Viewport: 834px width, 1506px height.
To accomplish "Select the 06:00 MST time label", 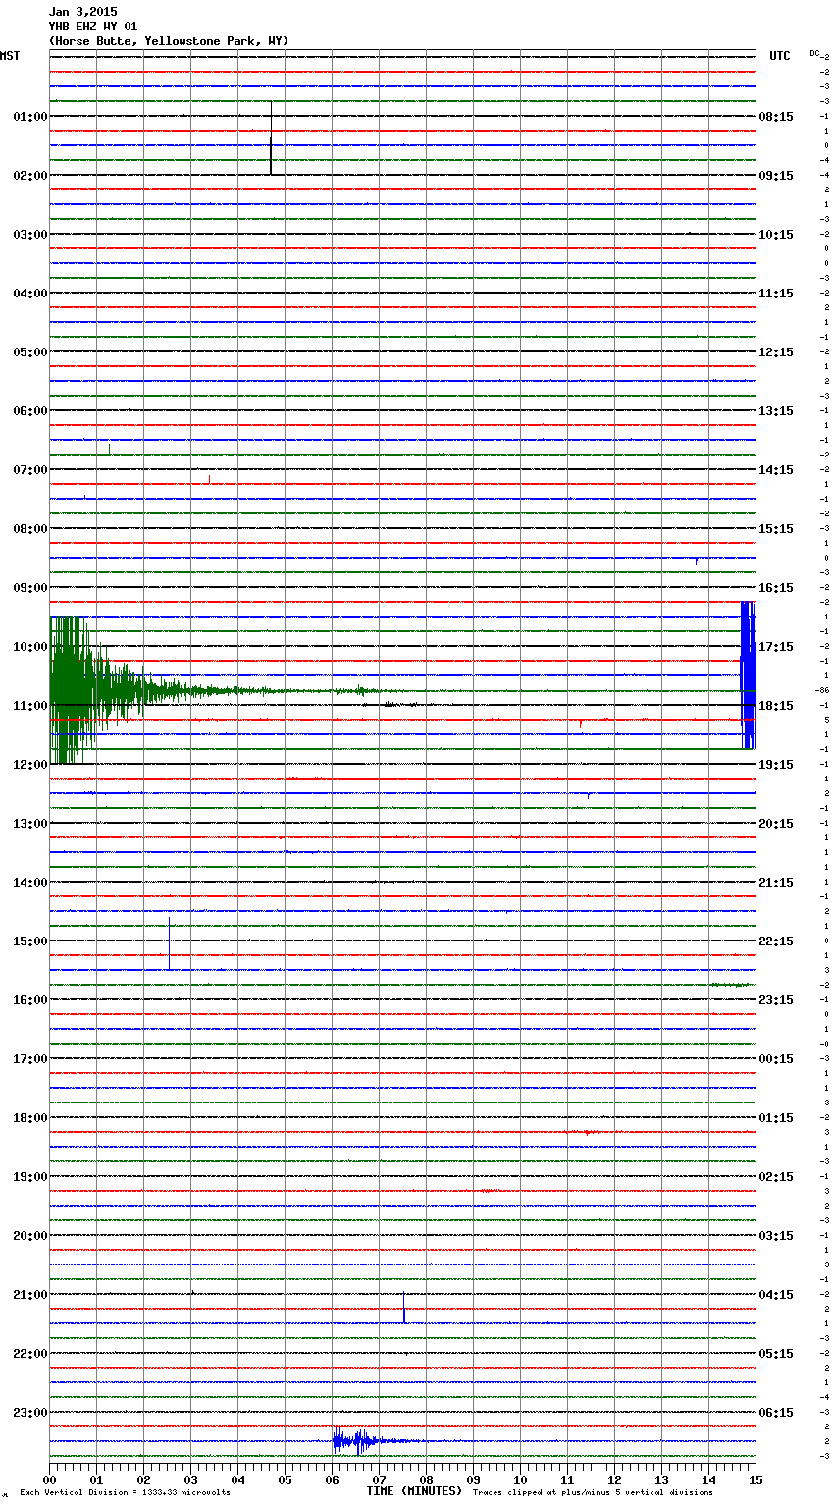I will coord(30,411).
